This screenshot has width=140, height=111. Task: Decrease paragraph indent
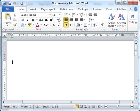pyautogui.click(x=90, y=15)
